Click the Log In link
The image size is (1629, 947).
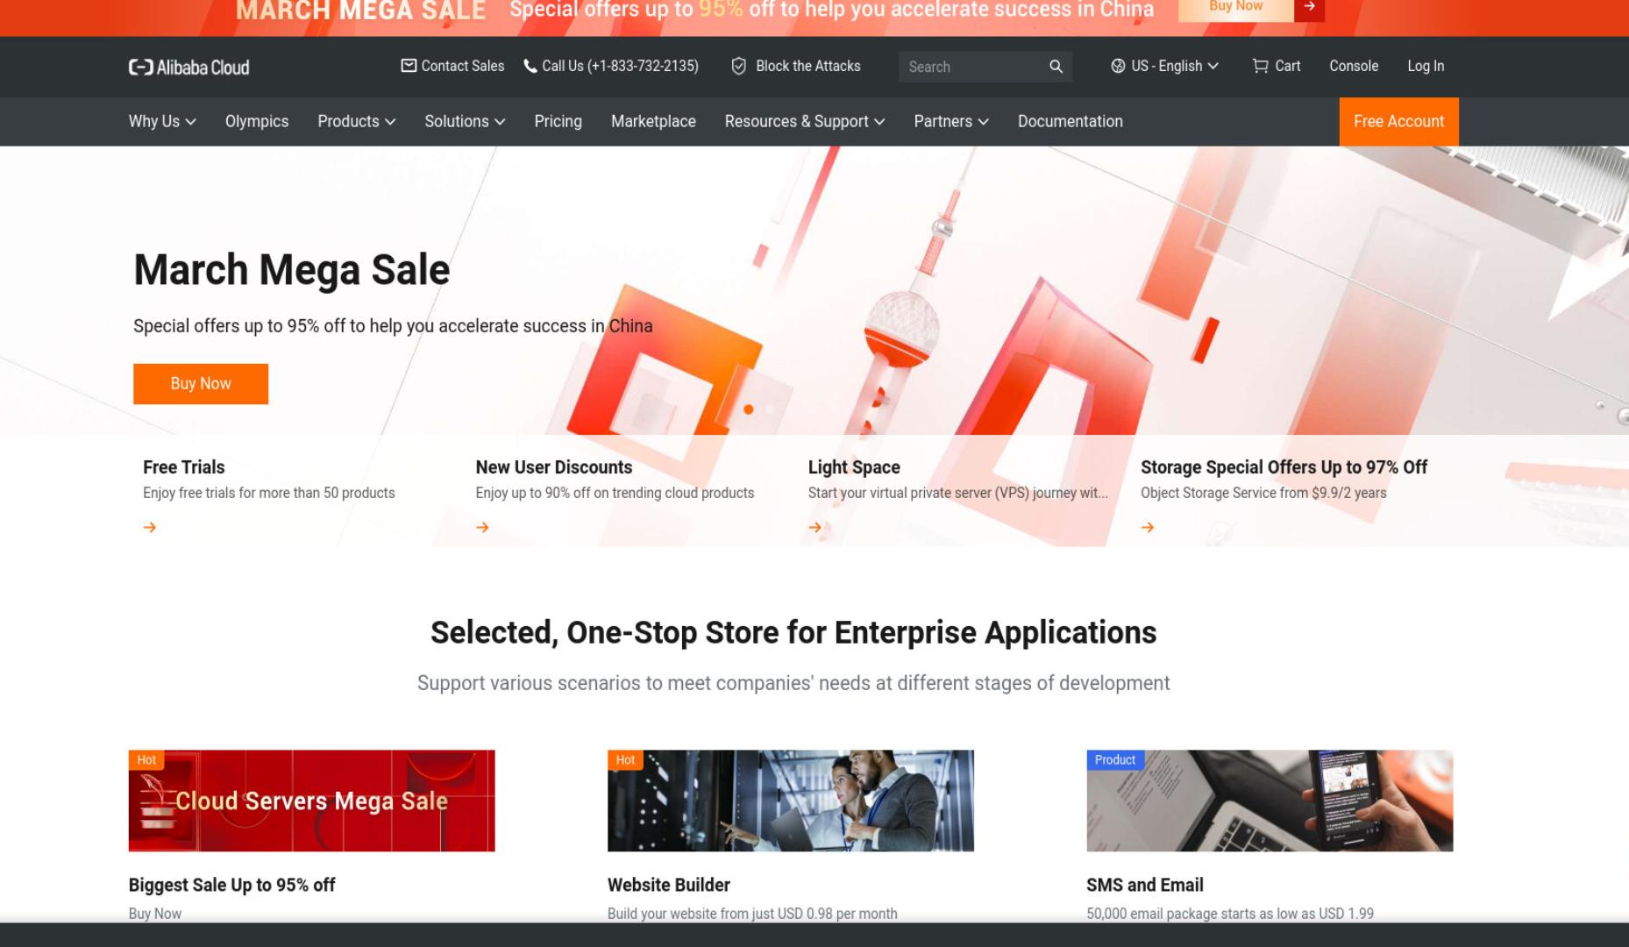(x=1426, y=66)
